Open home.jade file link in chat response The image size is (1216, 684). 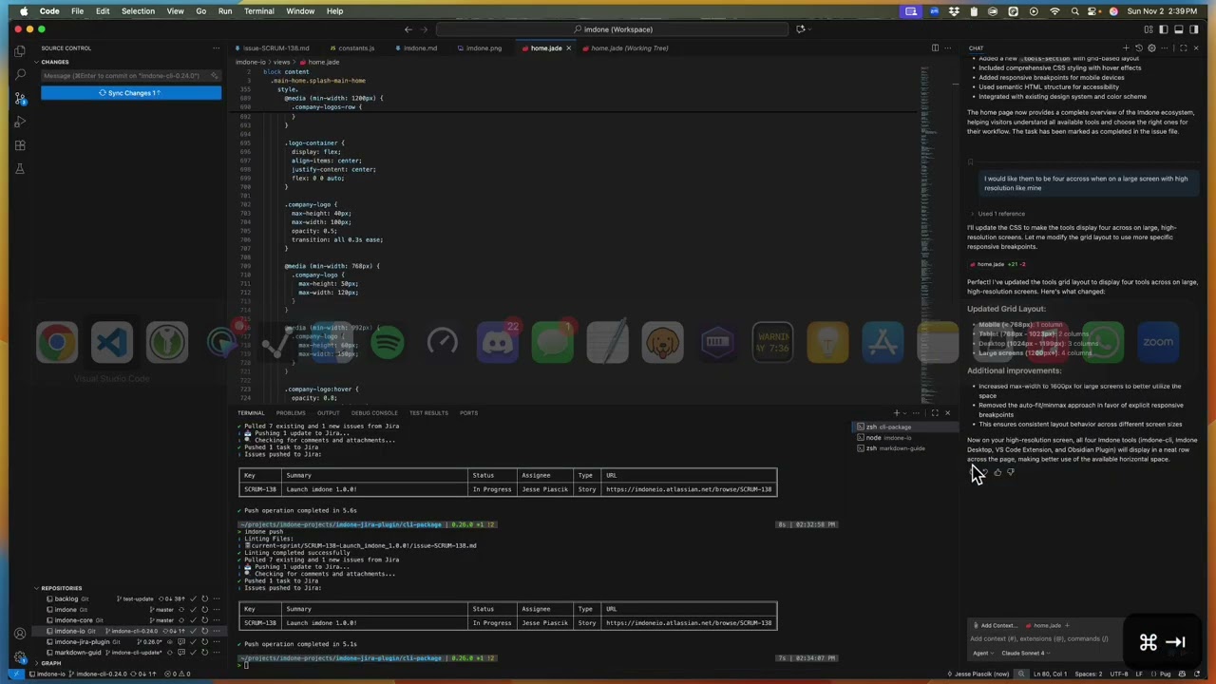(987, 264)
